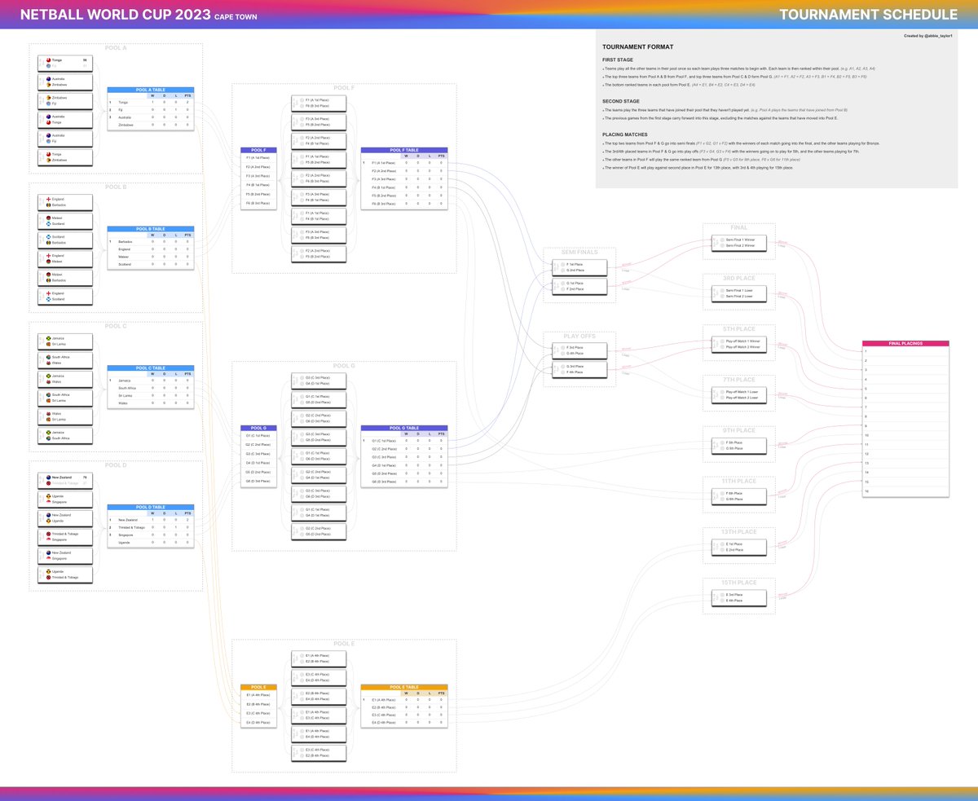Select the Scotland row in Pool B table
The width and height of the screenshot is (978, 801).
[151, 264]
